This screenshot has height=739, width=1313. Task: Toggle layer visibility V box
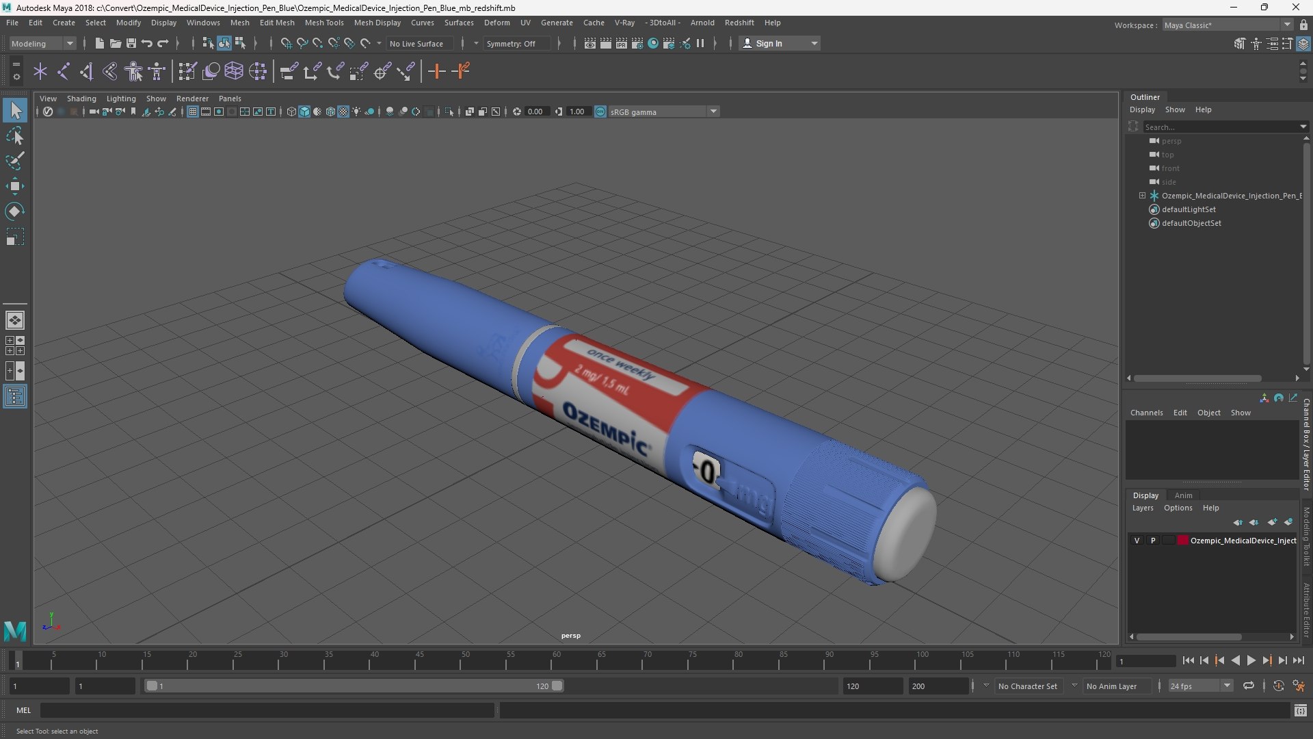(x=1137, y=541)
